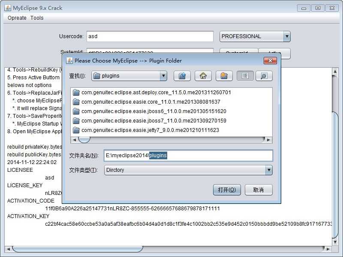The width and height of the screenshot is (343, 257).
Task: Click the timestamp 2014-11-12 22:24:02
Action: click(32, 162)
